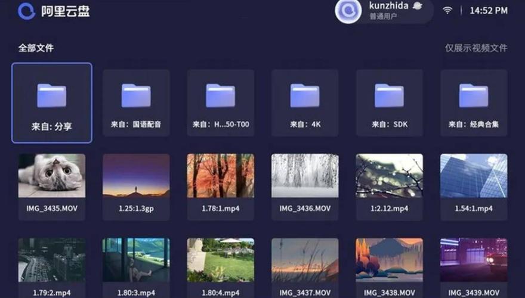Click the IMG_3435.MOV file name
Image resolution: width=525 pixels, height=298 pixels.
[51, 209]
